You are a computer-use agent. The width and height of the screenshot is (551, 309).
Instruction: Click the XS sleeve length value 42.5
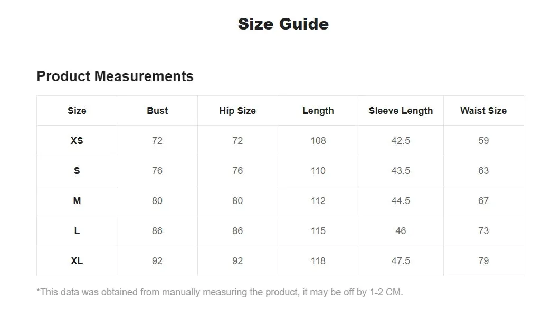point(401,141)
